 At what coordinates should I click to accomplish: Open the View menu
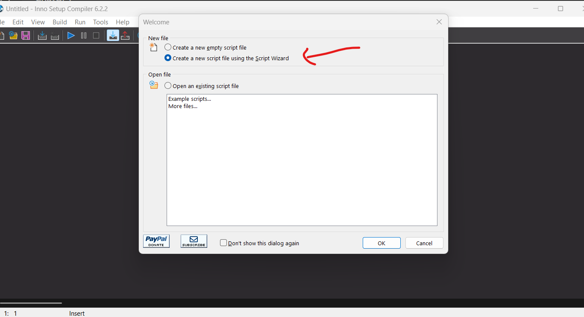point(38,22)
